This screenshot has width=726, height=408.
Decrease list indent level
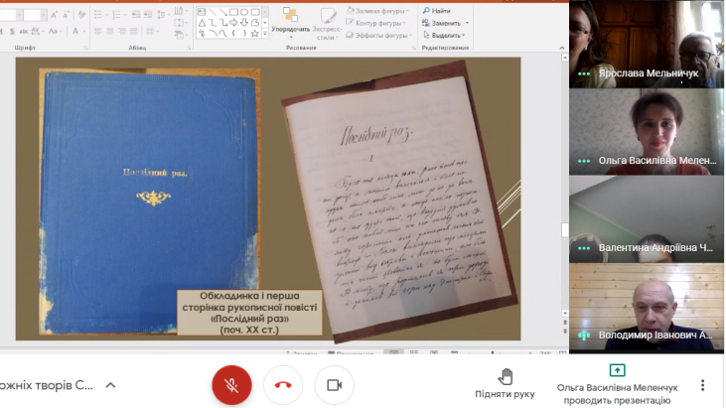(136, 15)
